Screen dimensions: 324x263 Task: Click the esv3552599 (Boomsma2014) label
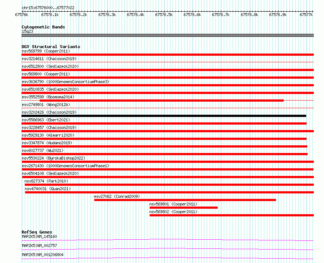click(48, 97)
